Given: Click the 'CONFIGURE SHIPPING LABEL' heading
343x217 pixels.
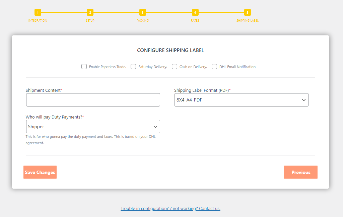Looking at the screenshot, I should (x=170, y=50).
